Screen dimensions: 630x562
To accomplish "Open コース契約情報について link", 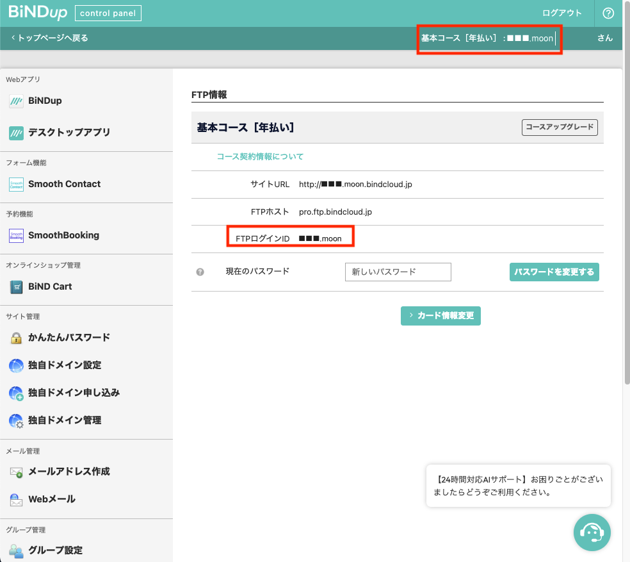I will point(260,156).
